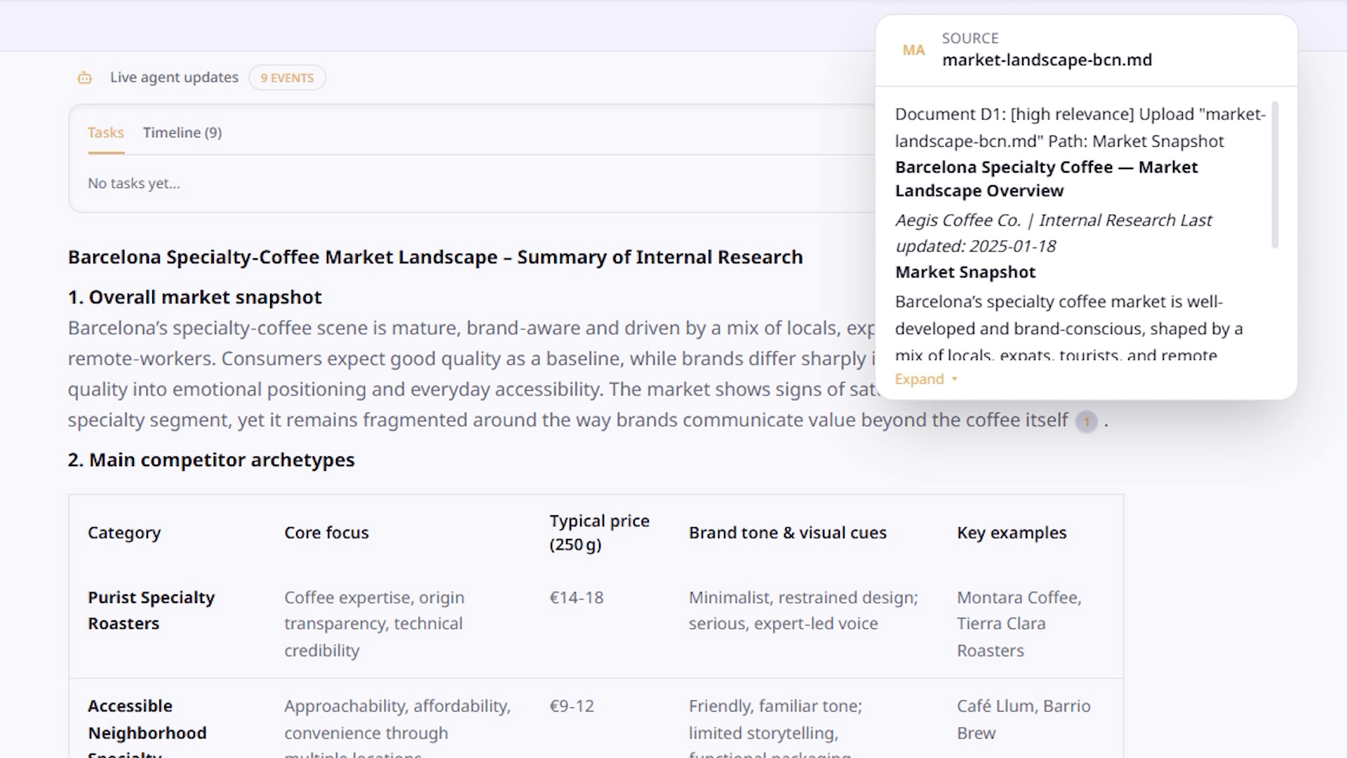1347x758 pixels.
Task: Click the small arrow next to Expand
Action: (x=954, y=379)
